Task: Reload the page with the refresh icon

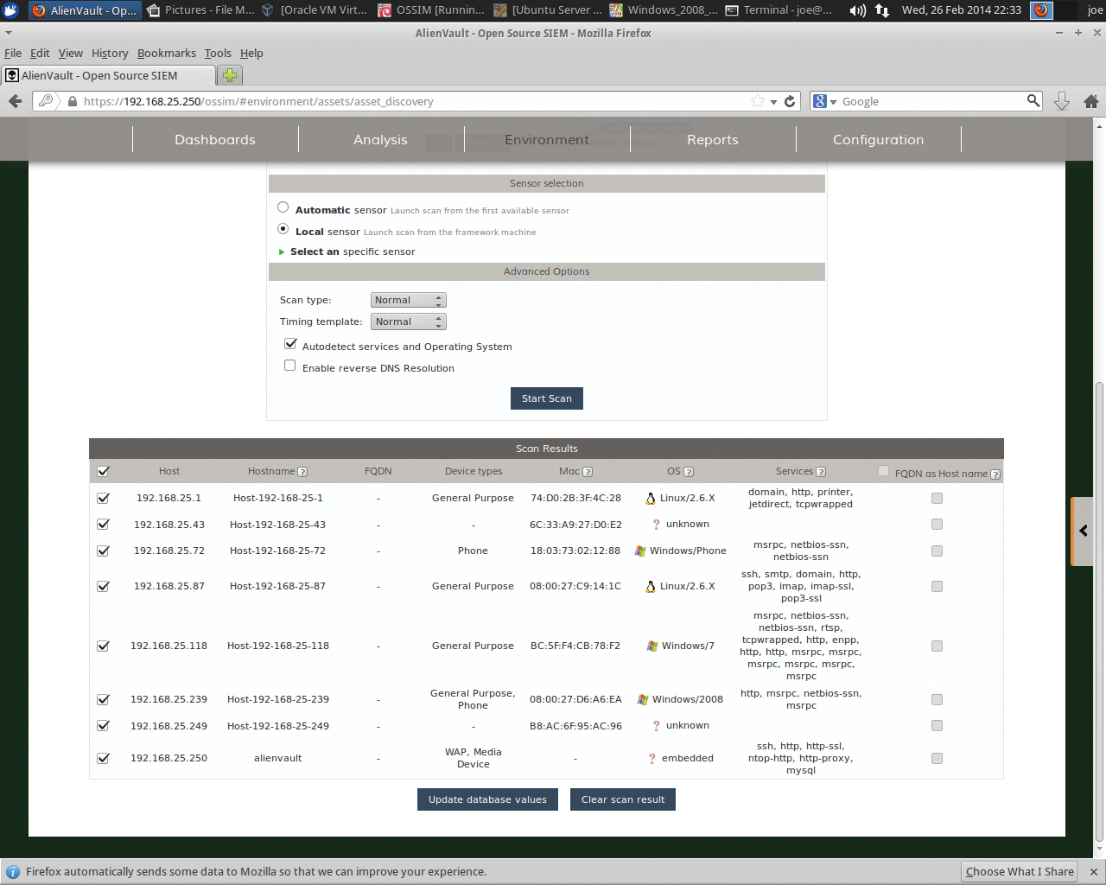Action: tap(790, 101)
